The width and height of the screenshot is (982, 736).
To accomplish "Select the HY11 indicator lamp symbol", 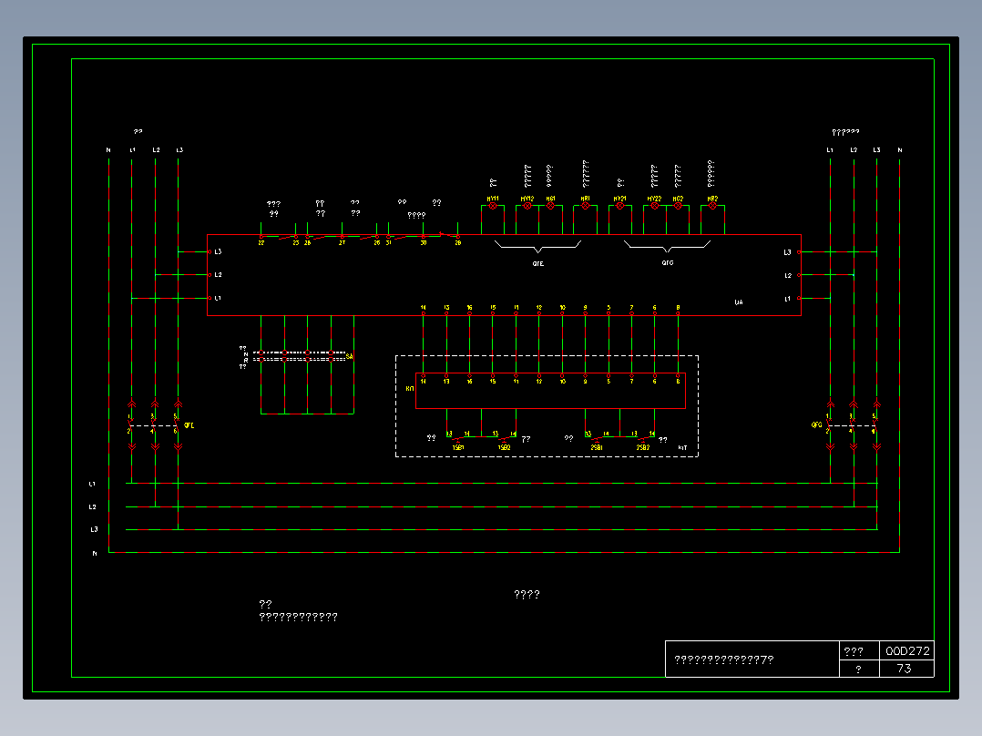I will (x=493, y=206).
